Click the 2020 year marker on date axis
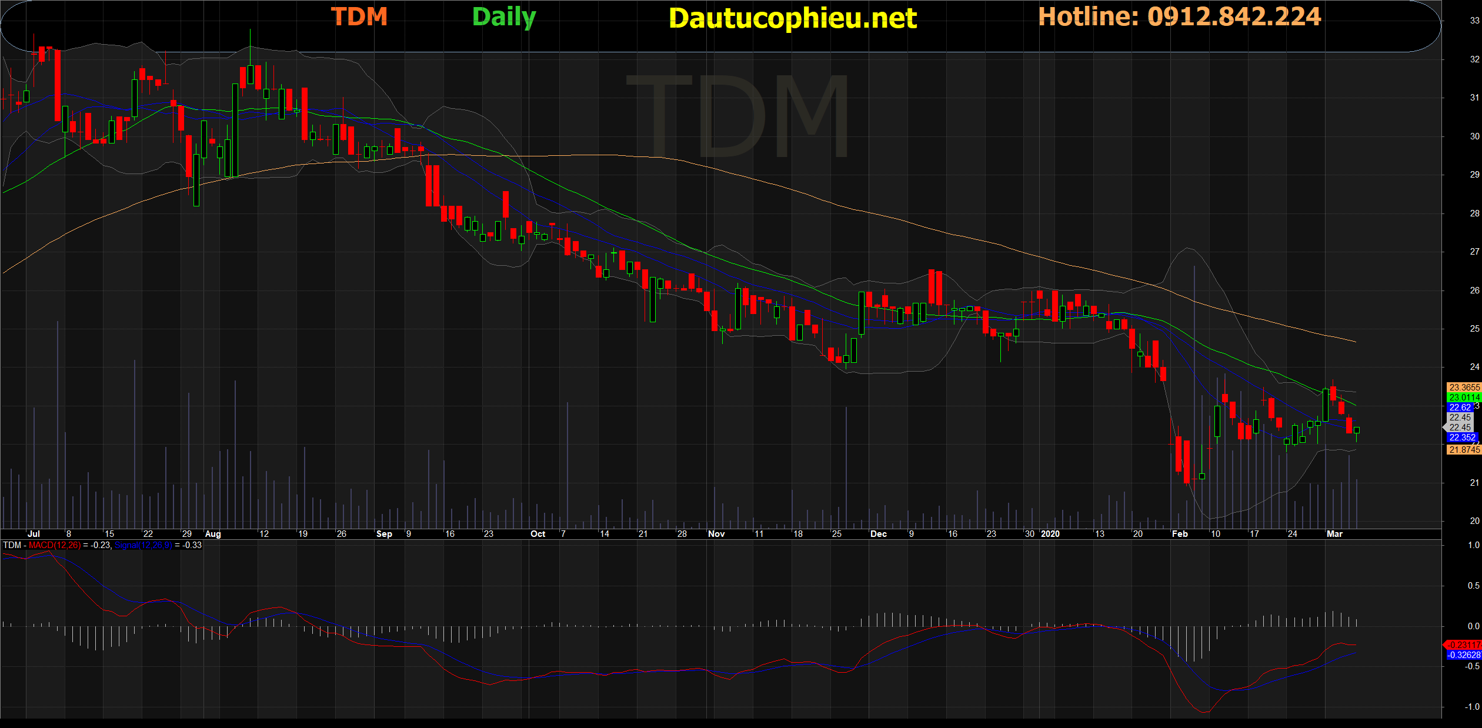Viewport: 1482px width, 728px height. [1050, 534]
